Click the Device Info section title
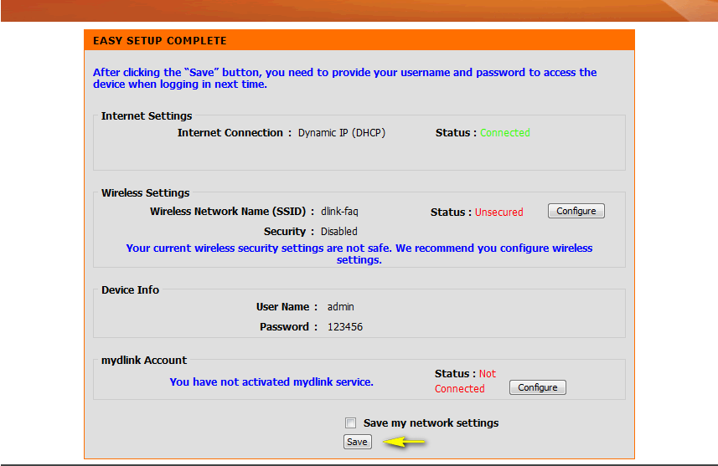 [130, 290]
